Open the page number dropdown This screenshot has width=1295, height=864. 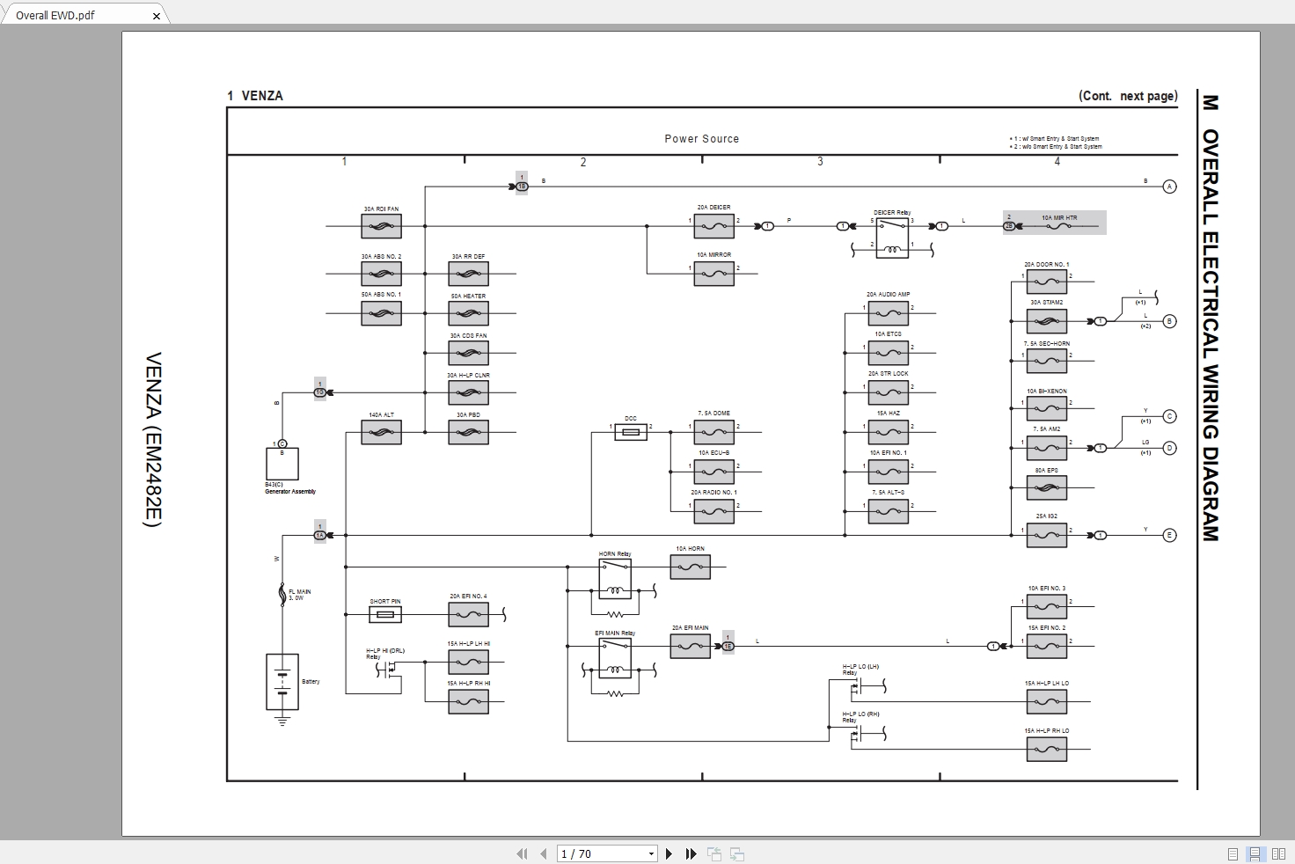click(x=653, y=853)
